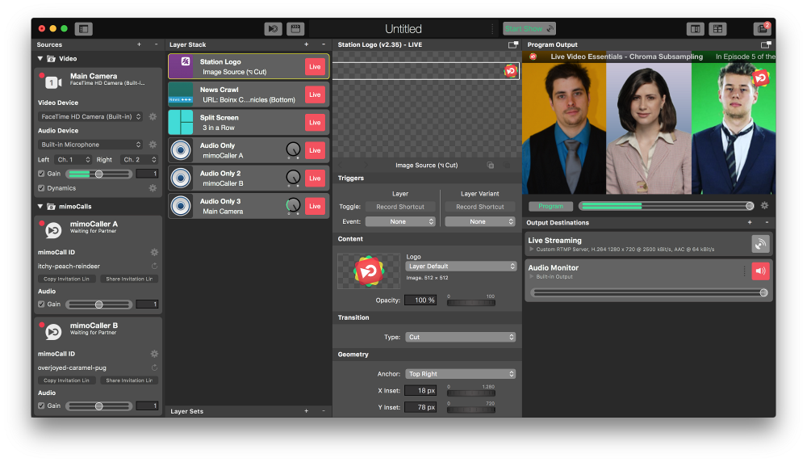This screenshot has width=807, height=462.
Task: Open Program Output audio settings gear
Action: [765, 205]
